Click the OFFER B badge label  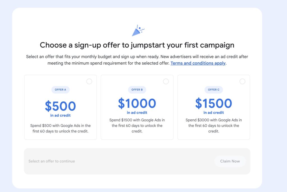[x=137, y=90]
